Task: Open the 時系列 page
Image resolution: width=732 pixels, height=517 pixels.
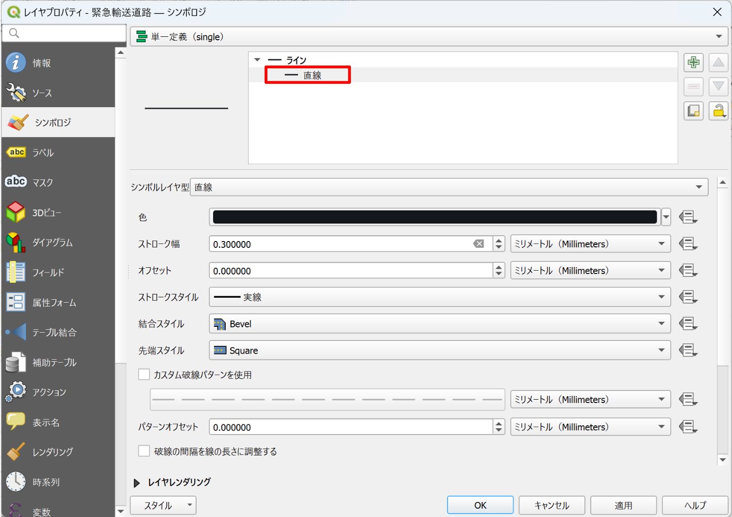Action: (x=58, y=482)
